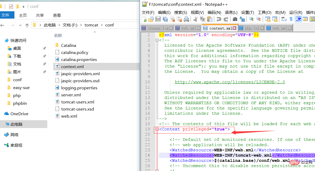Toggle word wrap in Notepad++

(x=284, y=19)
